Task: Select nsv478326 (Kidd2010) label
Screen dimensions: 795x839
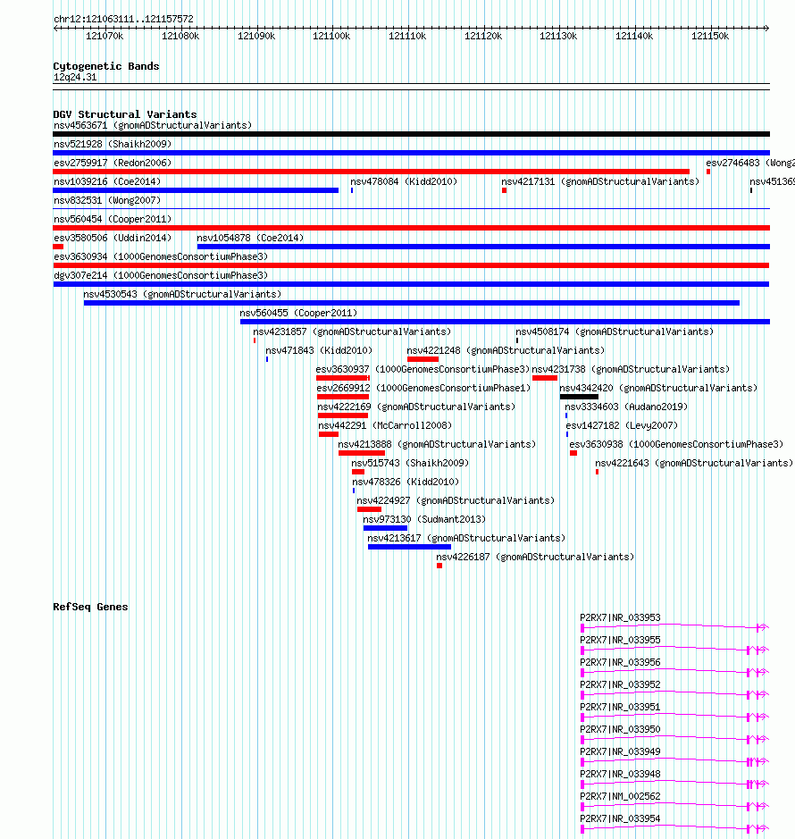Action: tap(406, 481)
